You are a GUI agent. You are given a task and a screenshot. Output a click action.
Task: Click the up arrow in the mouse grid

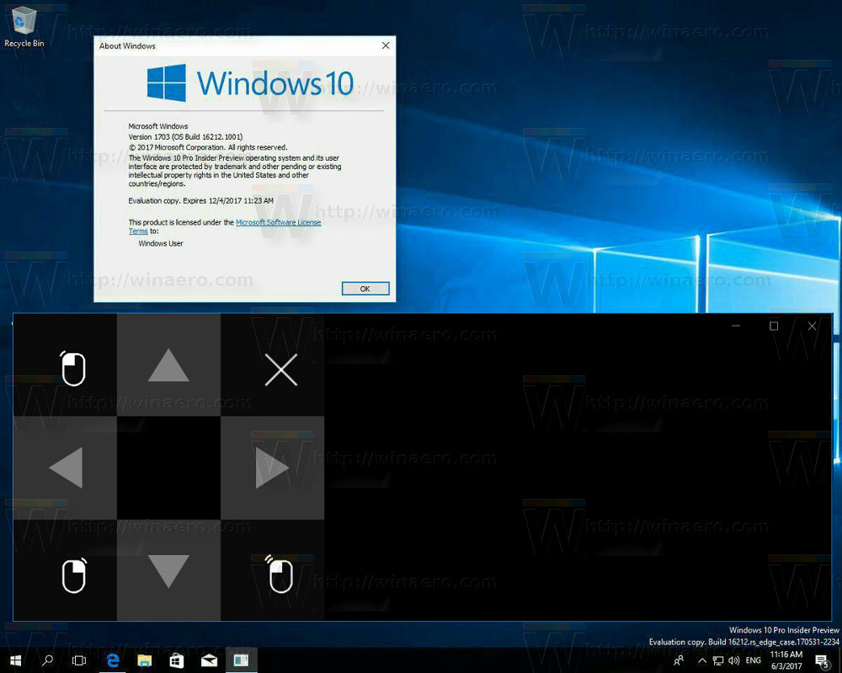[168, 366]
